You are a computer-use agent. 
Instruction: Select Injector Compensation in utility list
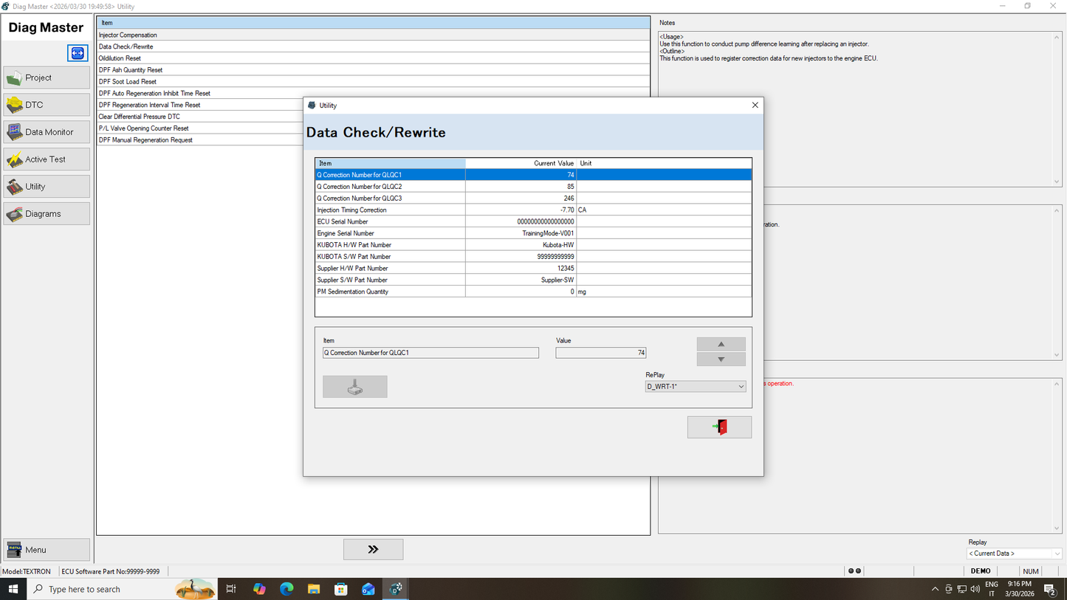373,35
